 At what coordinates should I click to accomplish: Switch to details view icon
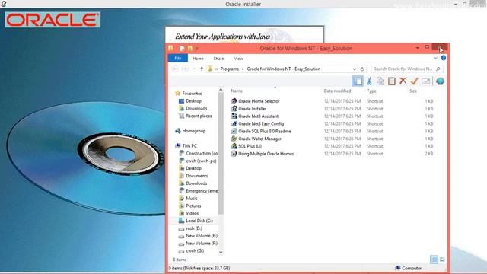tap(434, 260)
